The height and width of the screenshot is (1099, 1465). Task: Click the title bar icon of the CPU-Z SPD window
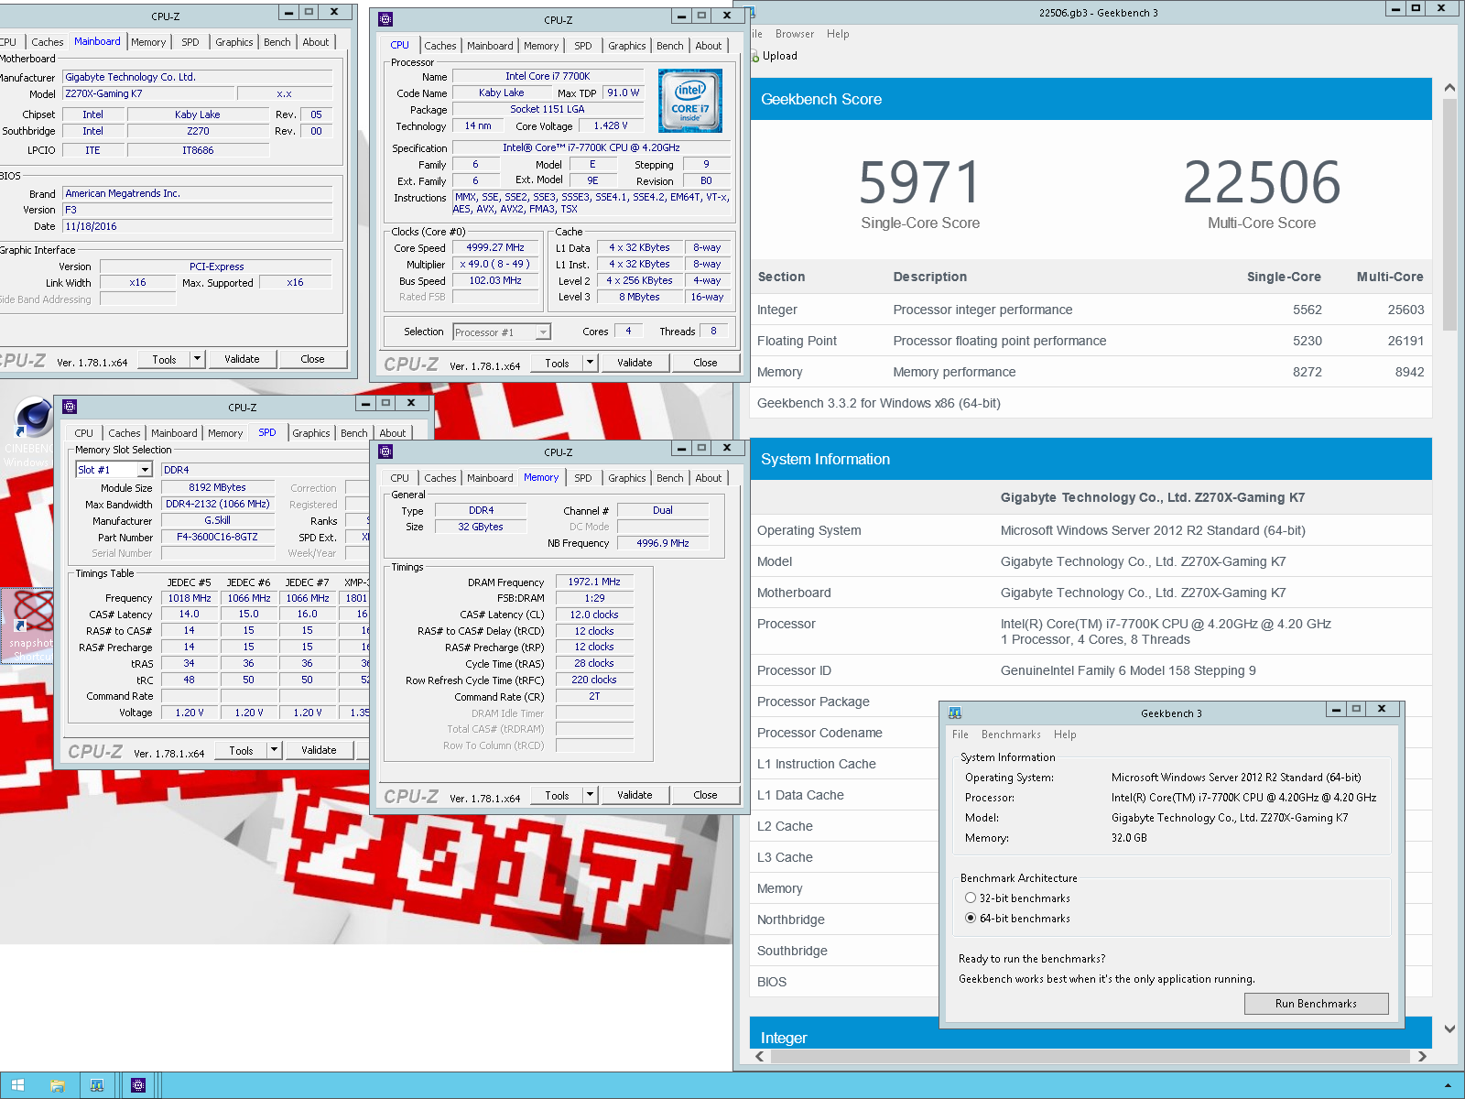[x=70, y=408]
